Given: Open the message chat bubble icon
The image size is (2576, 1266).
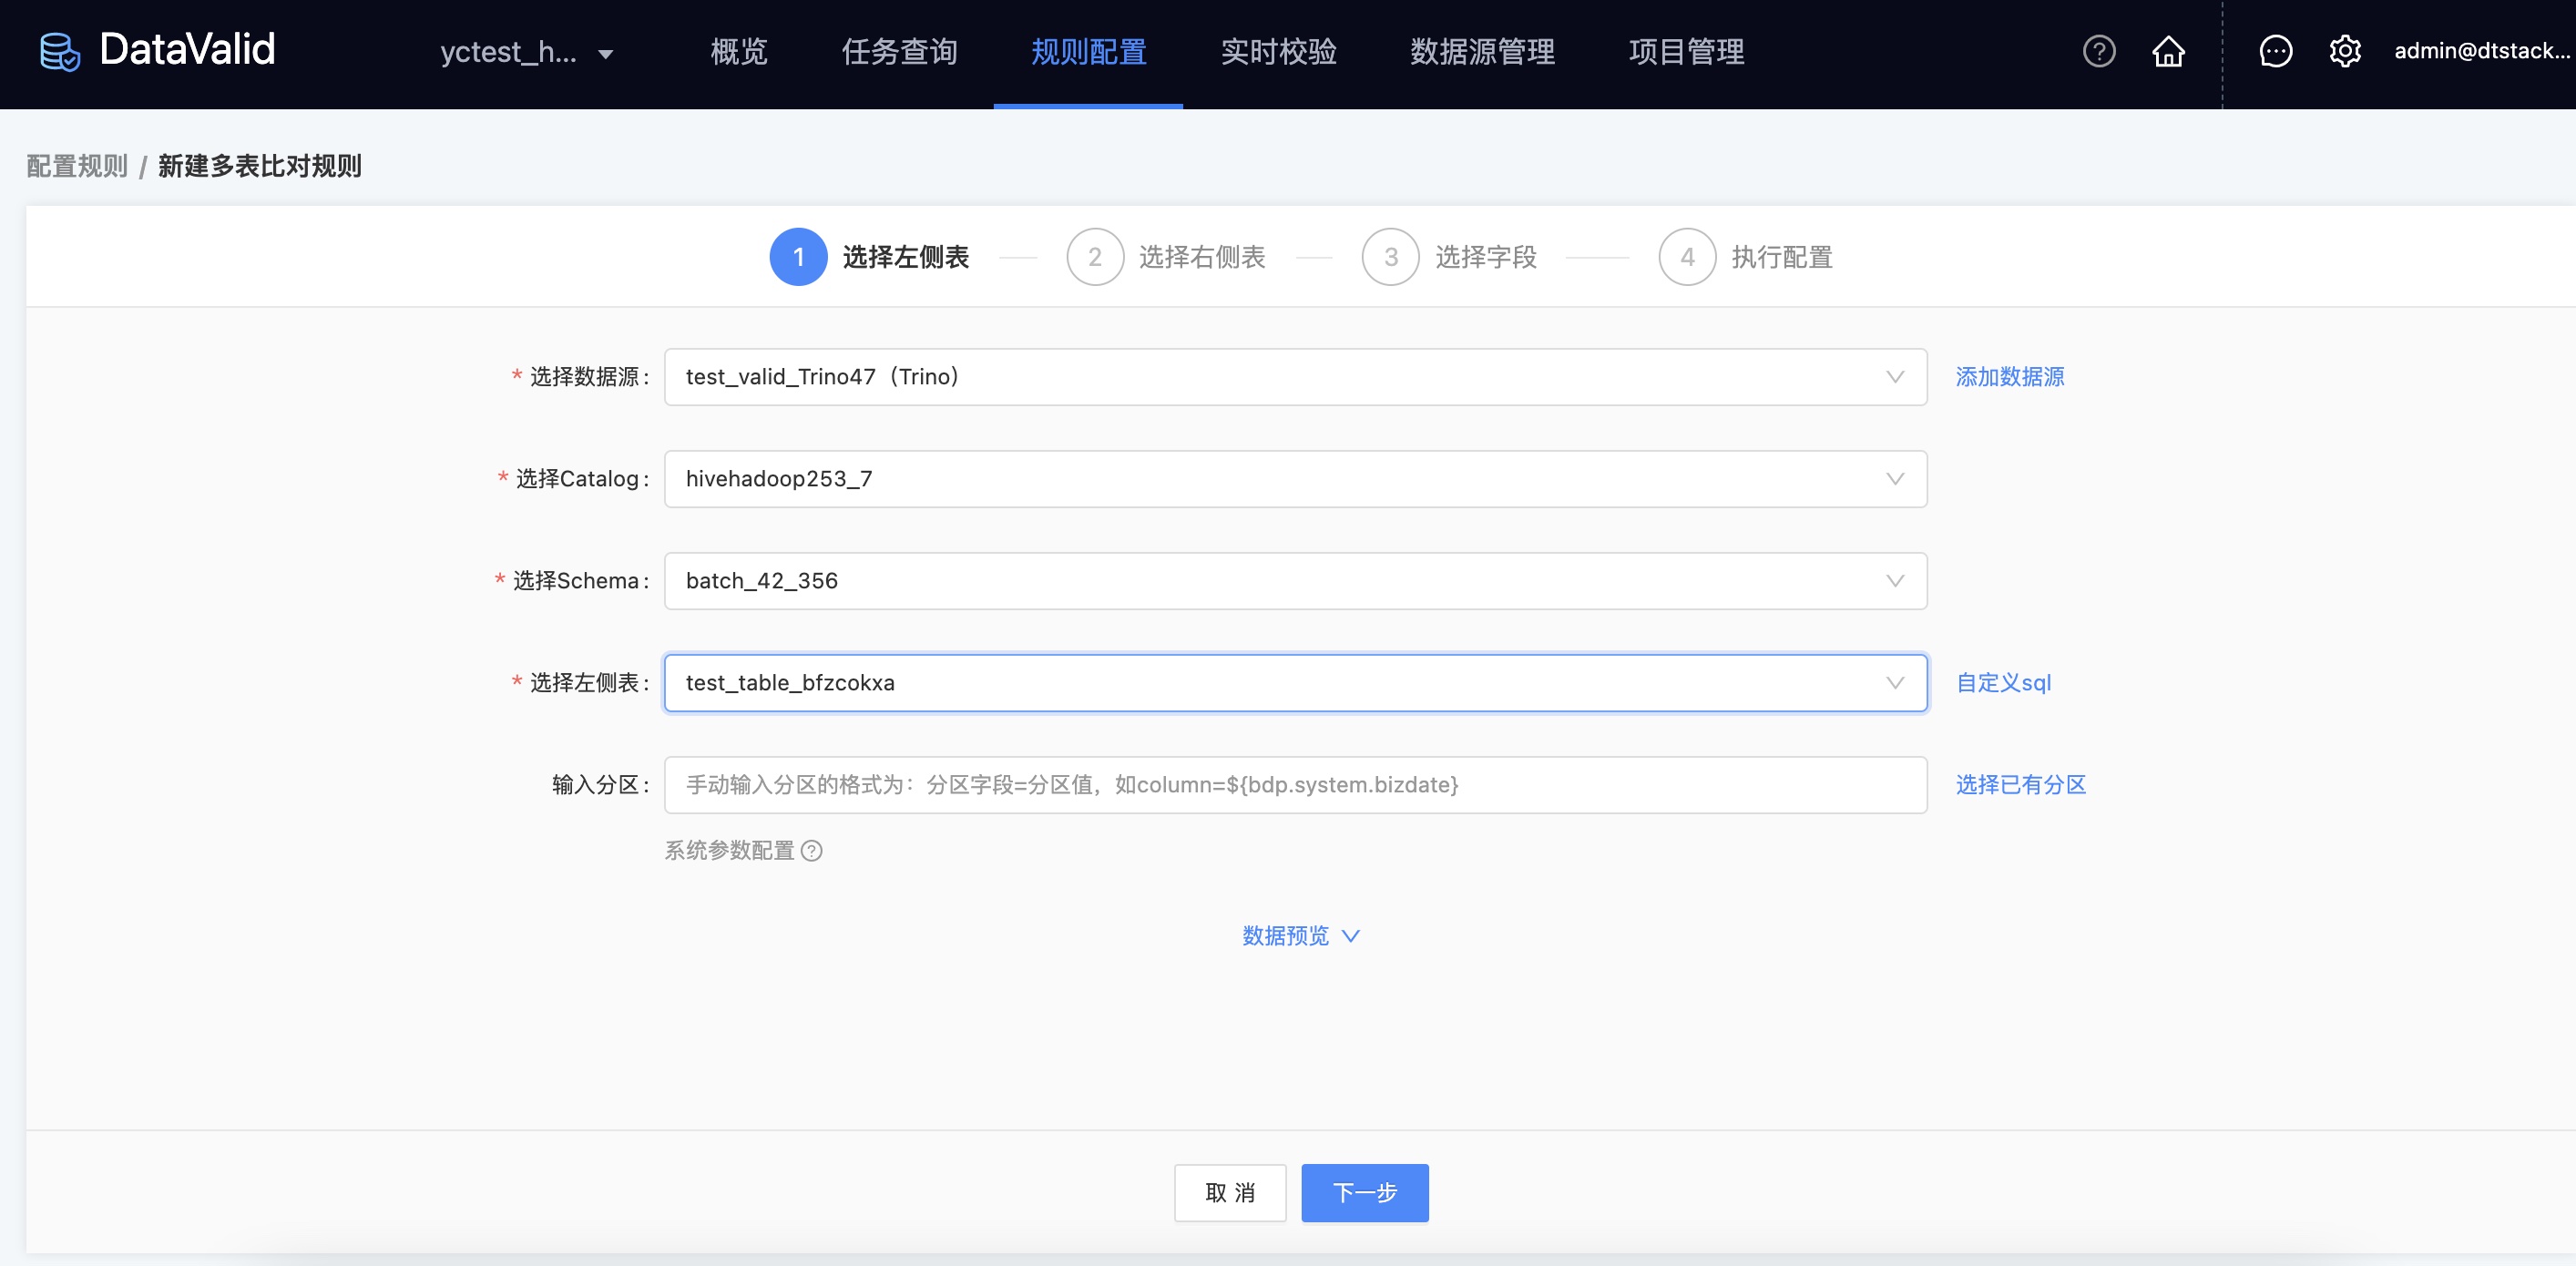Looking at the screenshot, I should (2275, 51).
